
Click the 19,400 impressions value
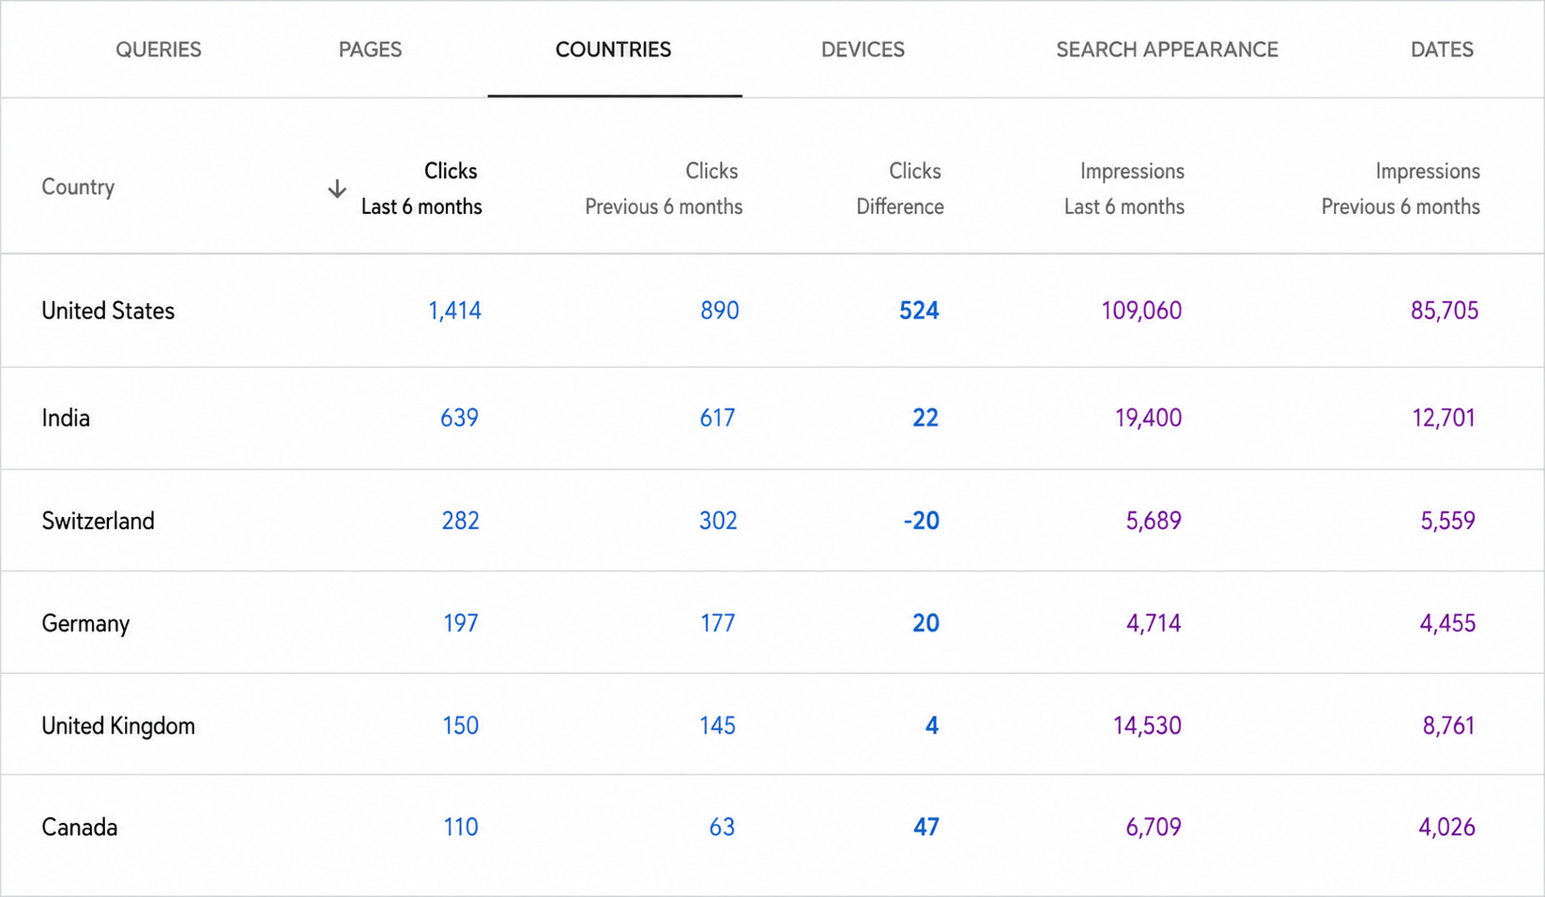coord(1148,418)
